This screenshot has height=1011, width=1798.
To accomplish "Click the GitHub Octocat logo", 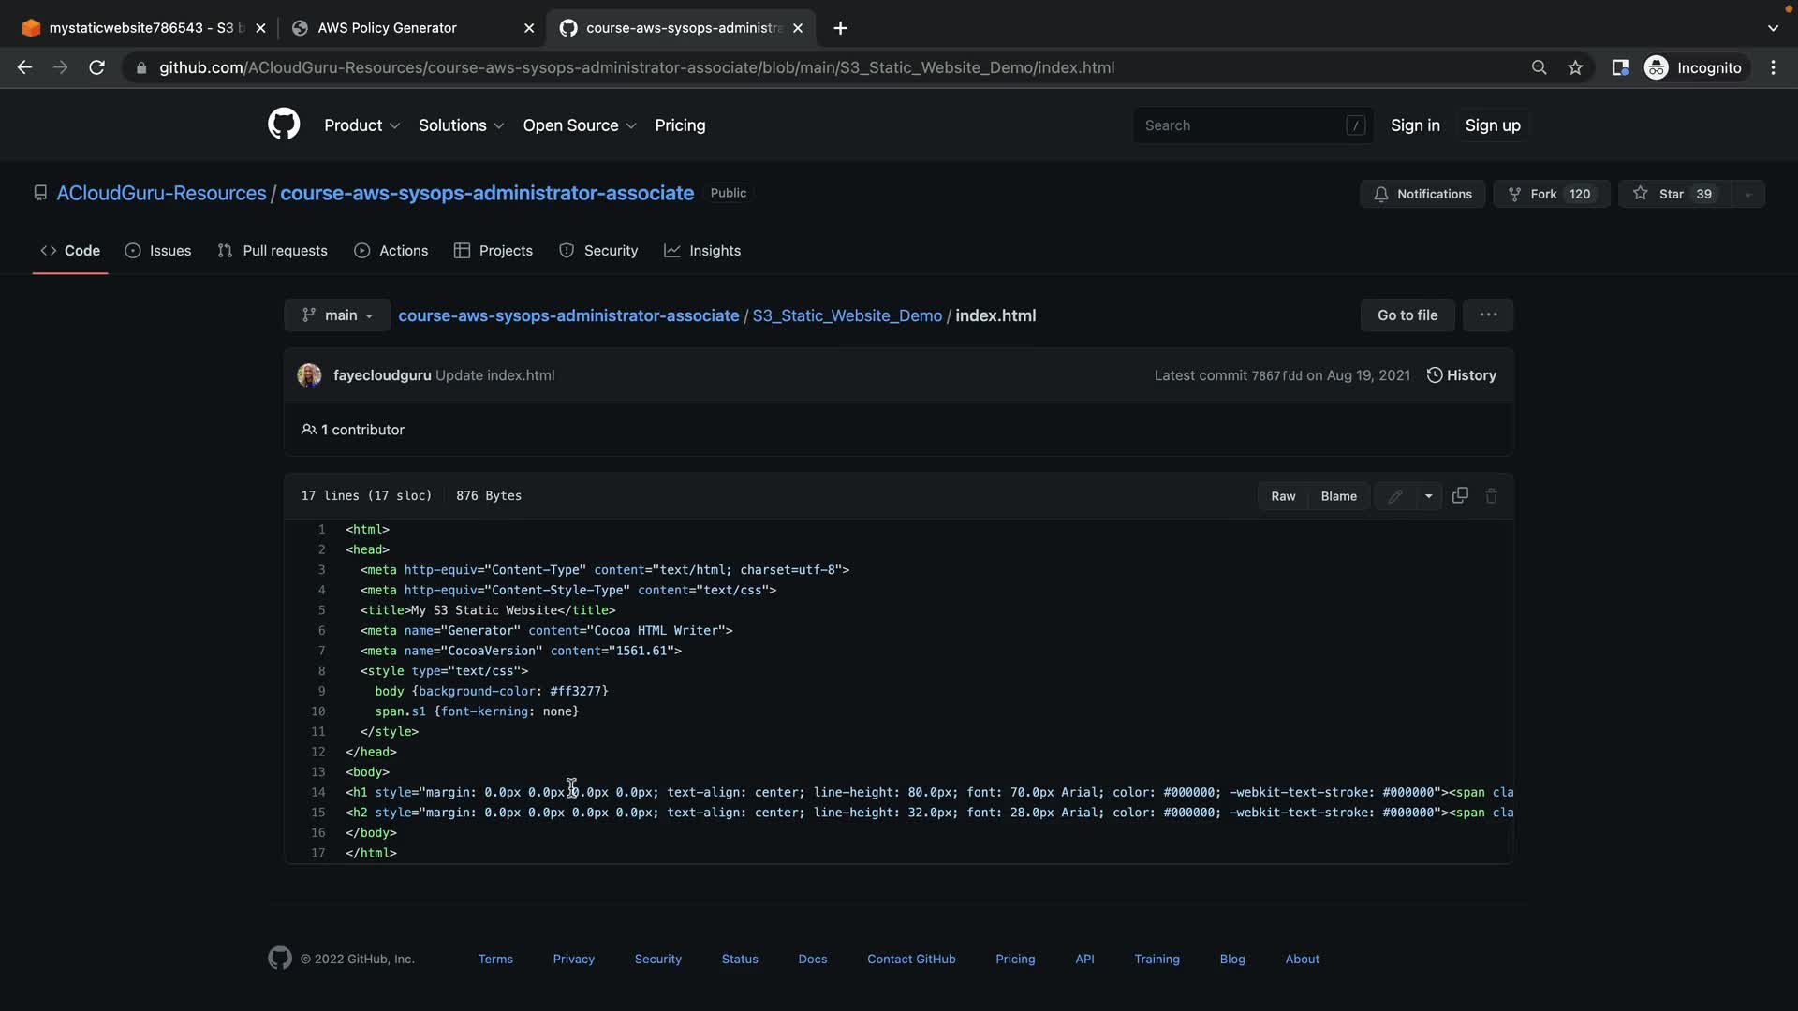I will pyautogui.click(x=284, y=125).
